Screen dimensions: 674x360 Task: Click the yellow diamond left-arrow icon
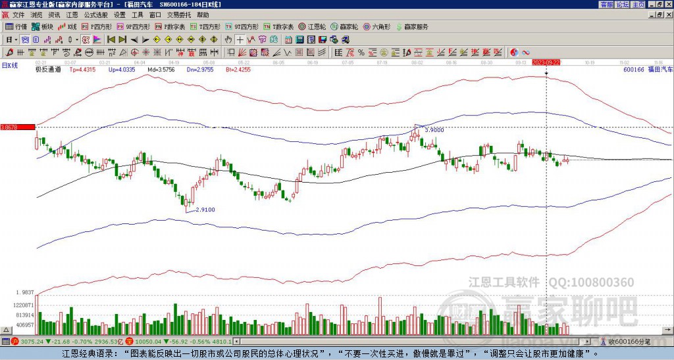coord(157,40)
